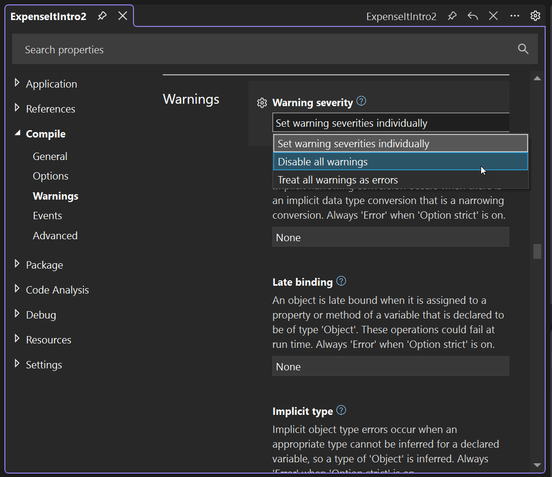Screen dimensions: 552x477
Task: Click the help icon next to Late binding
Action: (x=341, y=281)
